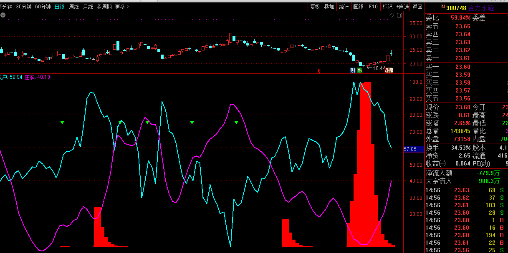Click the 57.05 value label on indicator axis
Screen dimensions: 508x253
point(410,149)
